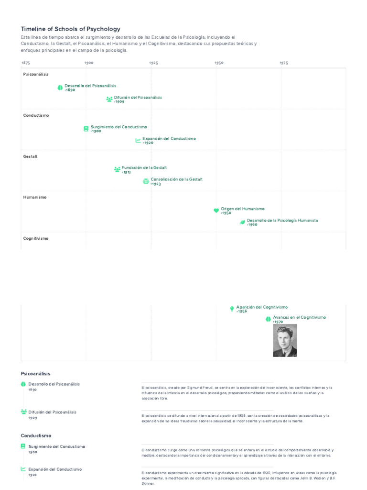Click the book icon beside Surgimiento del Conductismo on the timeline
Screen dimensions: 367x490
point(86,129)
